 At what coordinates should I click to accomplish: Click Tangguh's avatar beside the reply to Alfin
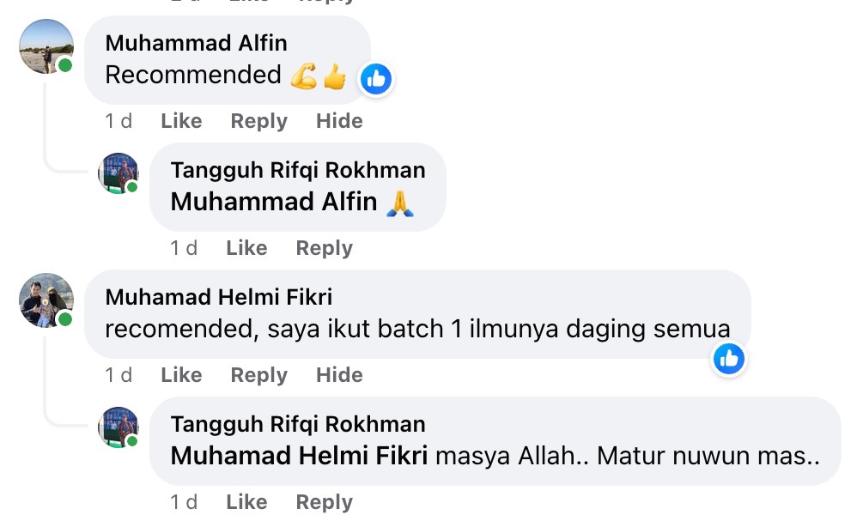tap(119, 173)
